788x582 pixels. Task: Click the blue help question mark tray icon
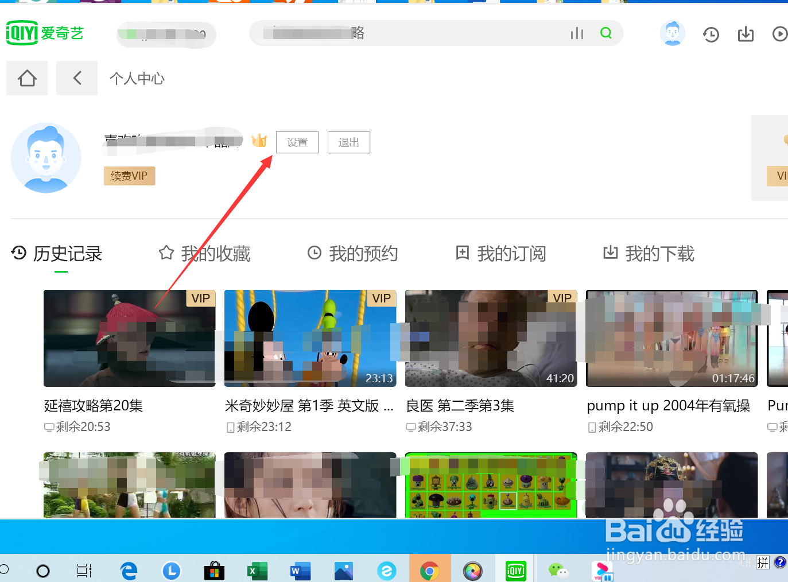780,562
